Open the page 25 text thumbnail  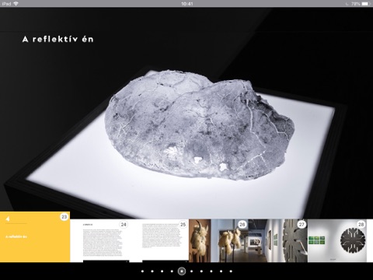click(159, 241)
